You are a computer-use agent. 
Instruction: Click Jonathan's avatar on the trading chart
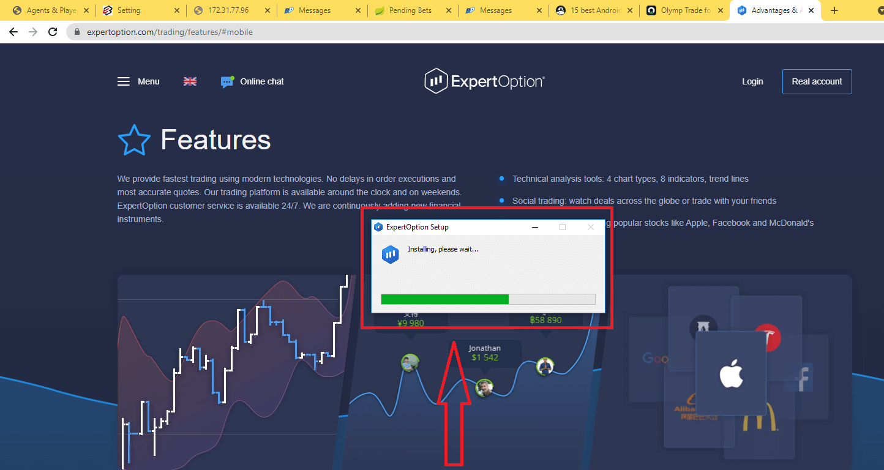point(484,387)
